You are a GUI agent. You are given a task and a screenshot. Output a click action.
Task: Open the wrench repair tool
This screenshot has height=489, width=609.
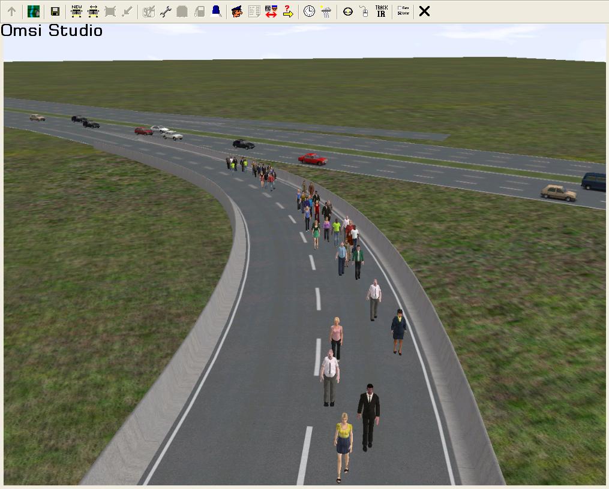tap(166, 11)
